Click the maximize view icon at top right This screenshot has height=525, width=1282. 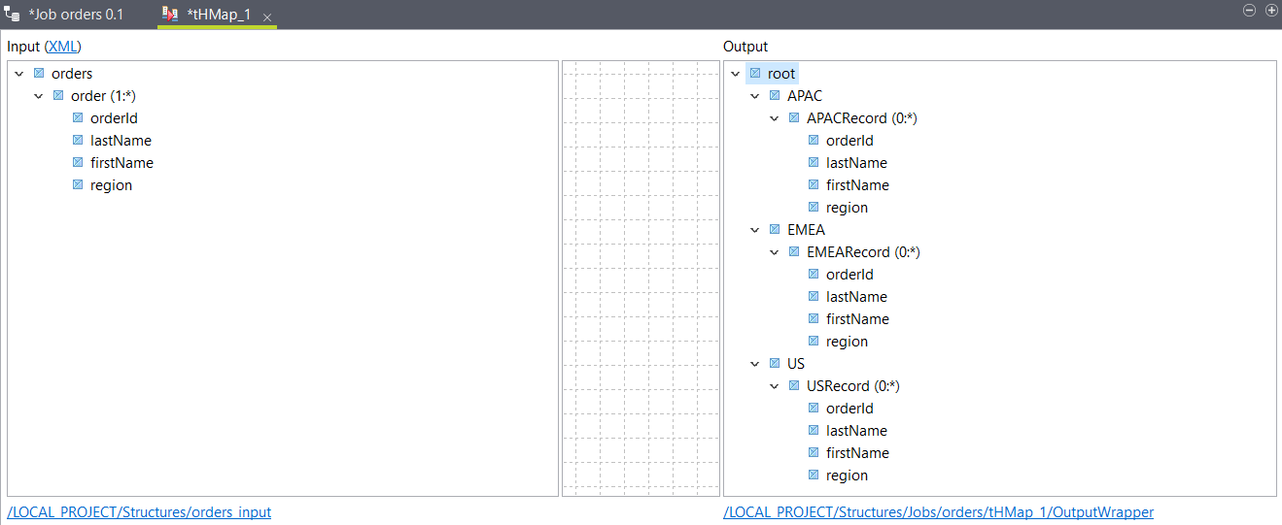pyautogui.click(x=1270, y=10)
